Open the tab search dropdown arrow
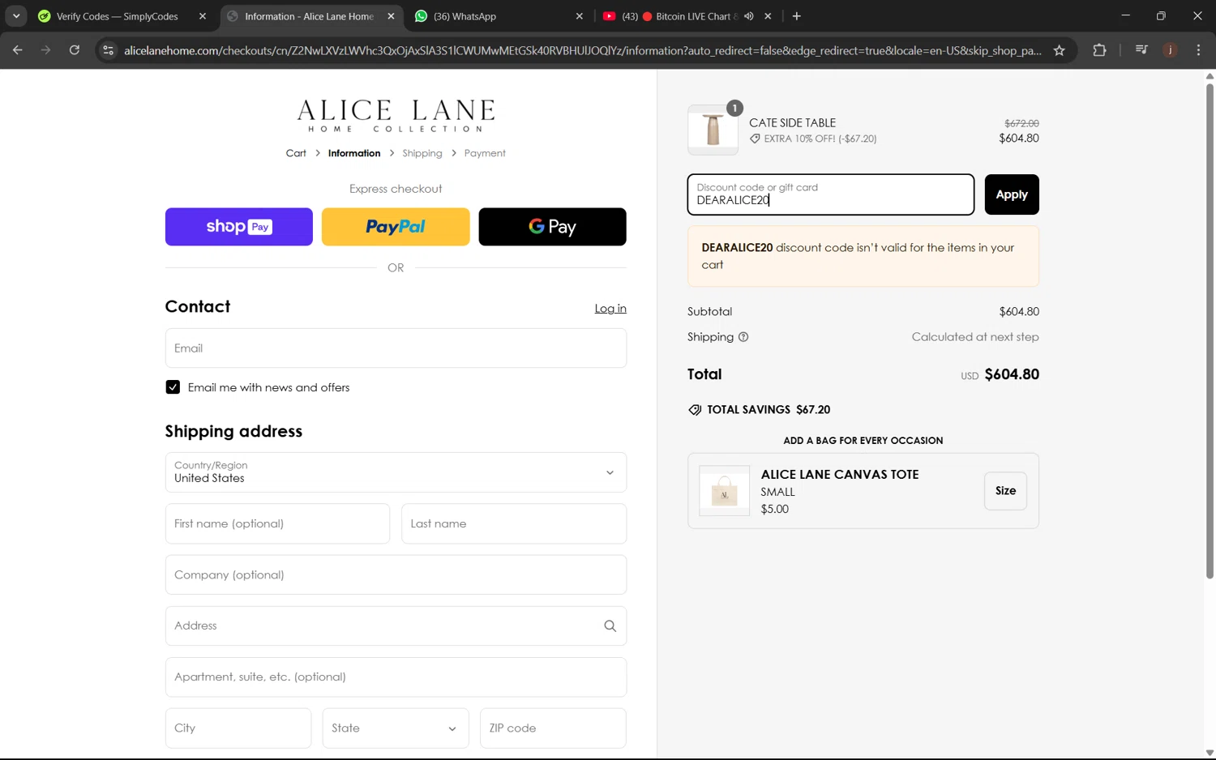Viewport: 1216px width, 760px height. [x=16, y=16]
